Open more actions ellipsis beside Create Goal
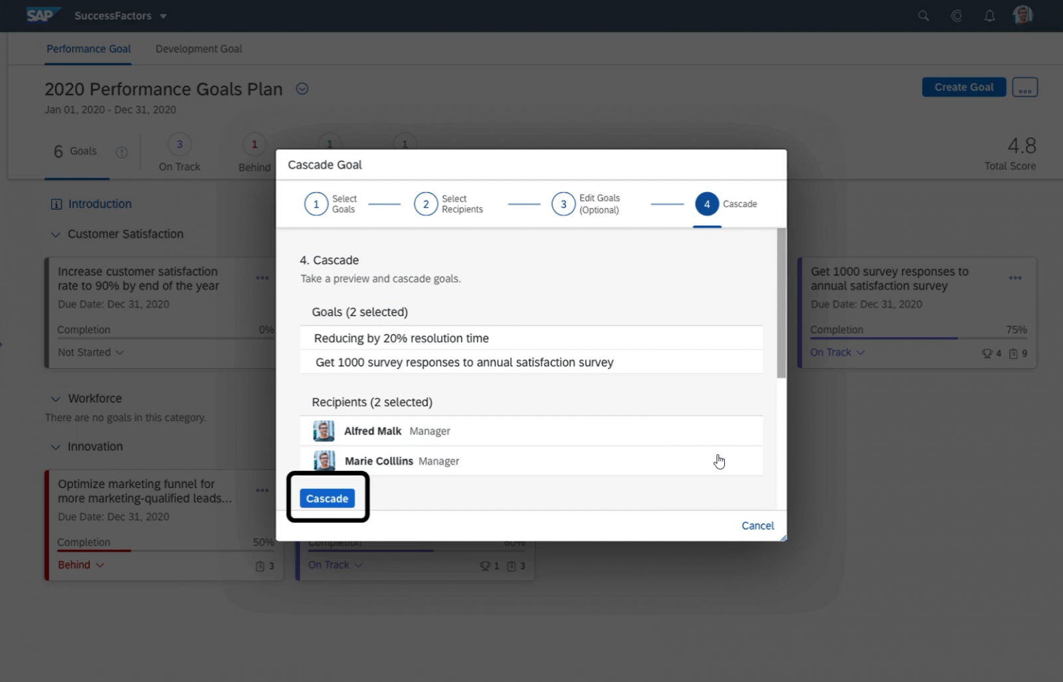 click(x=1024, y=87)
